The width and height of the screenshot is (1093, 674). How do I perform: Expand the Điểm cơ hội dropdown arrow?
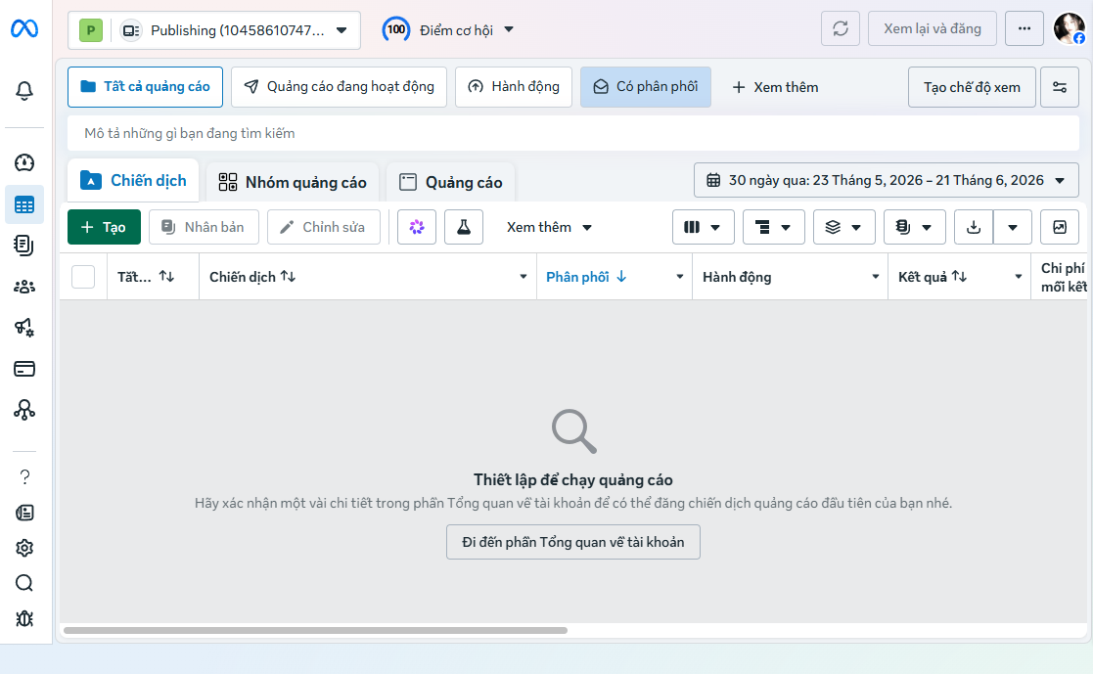pyautogui.click(x=509, y=29)
